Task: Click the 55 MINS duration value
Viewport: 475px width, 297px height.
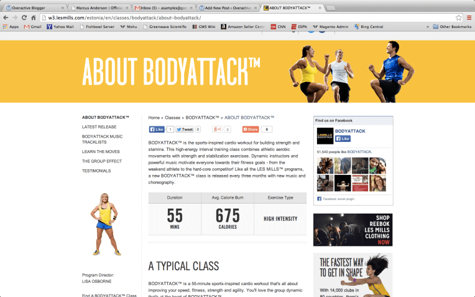Action: [x=175, y=219]
